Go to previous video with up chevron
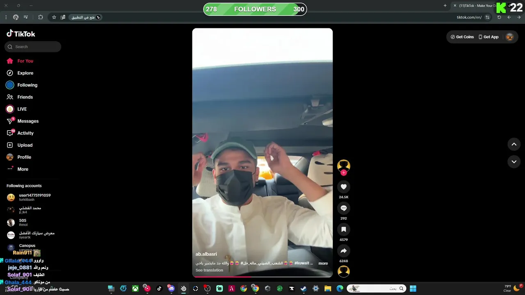Screen dimensions: 525x295 (514, 144)
